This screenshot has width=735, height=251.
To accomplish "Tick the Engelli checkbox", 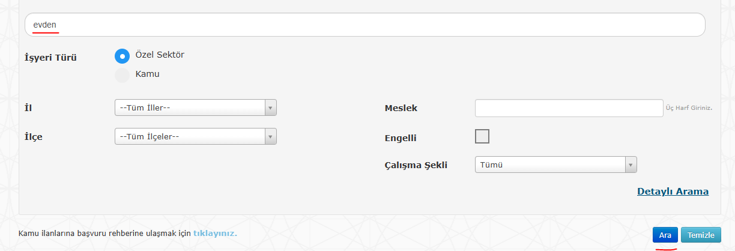I will (x=482, y=136).
